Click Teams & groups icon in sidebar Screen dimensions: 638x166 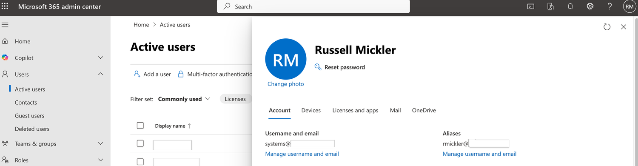[5, 143]
